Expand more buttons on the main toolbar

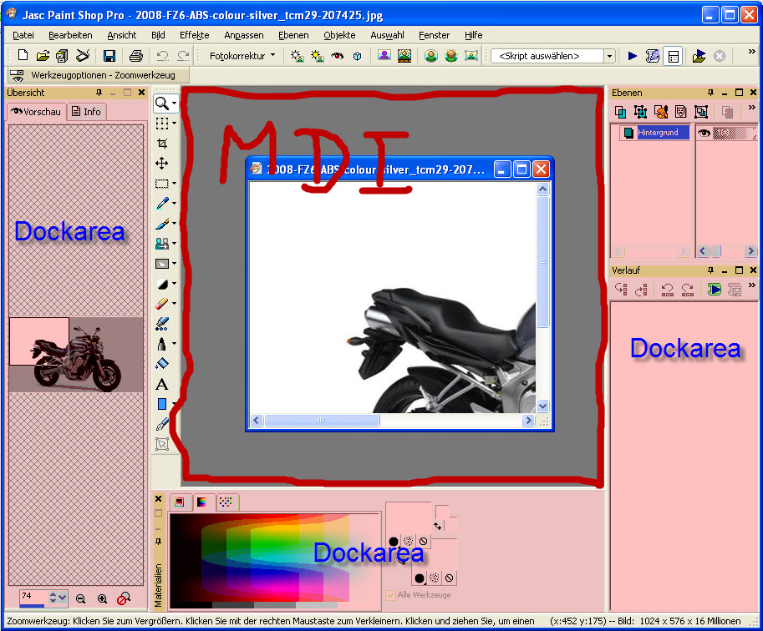tap(752, 52)
